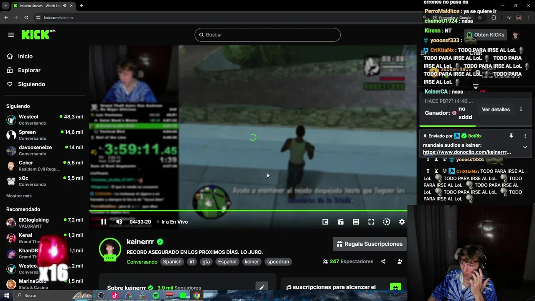Open the hamburger sidebar menu
535x301 pixels.
pyautogui.click(x=11, y=35)
